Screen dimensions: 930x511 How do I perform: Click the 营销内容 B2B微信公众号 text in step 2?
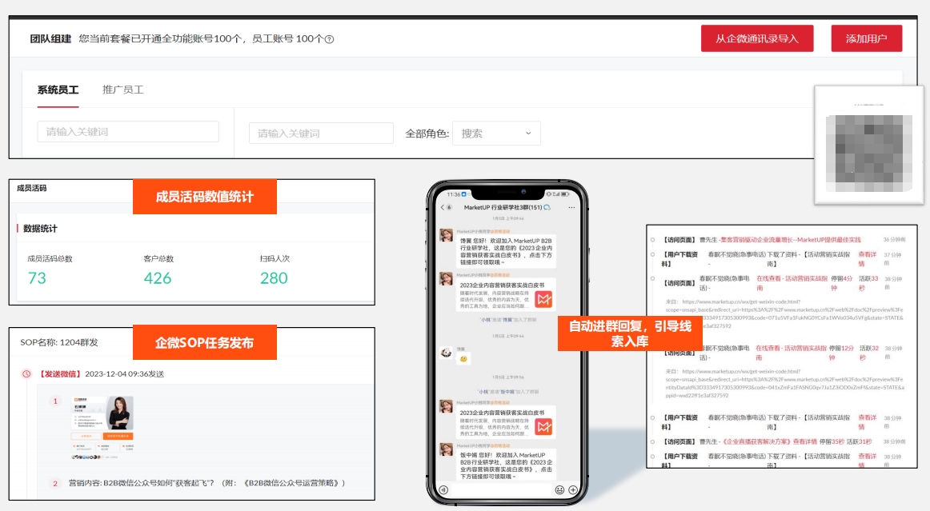pyautogui.click(x=206, y=483)
